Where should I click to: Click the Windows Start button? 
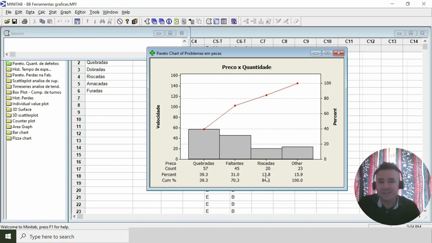point(8,237)
